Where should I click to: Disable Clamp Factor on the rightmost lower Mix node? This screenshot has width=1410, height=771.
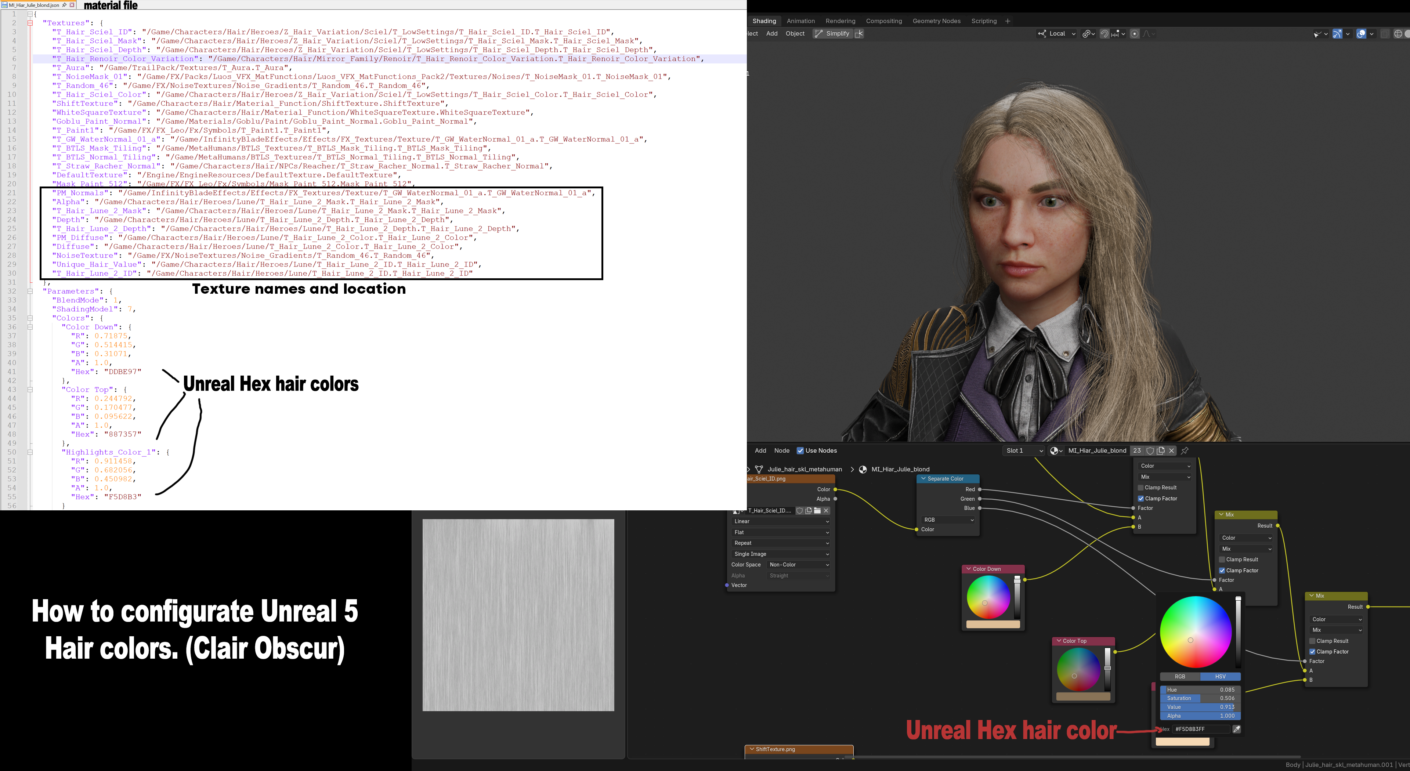click(1313, 652)
